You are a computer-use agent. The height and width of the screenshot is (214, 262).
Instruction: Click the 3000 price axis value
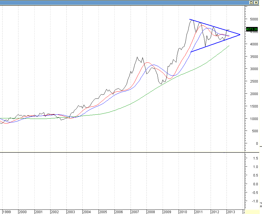point(254,69)
